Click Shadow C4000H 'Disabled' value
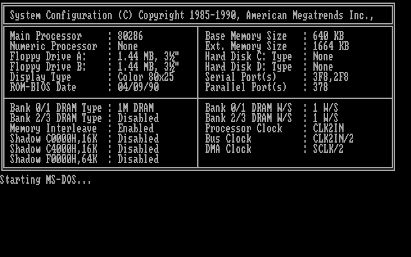411x257 pixels. tap(138, 148)
